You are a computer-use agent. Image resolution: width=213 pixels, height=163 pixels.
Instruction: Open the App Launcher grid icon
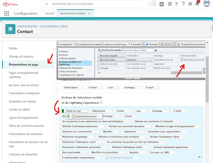click(7, 13)
